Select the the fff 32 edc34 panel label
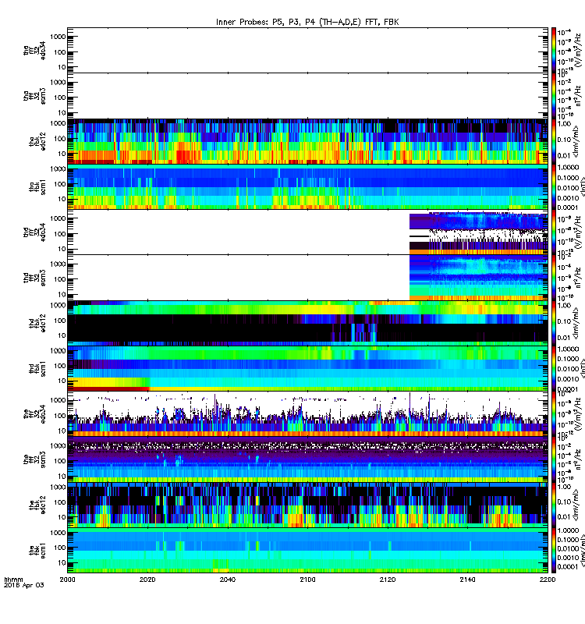Image resolution: width=585 pixels, height=624 pixels. click(34, 414)
